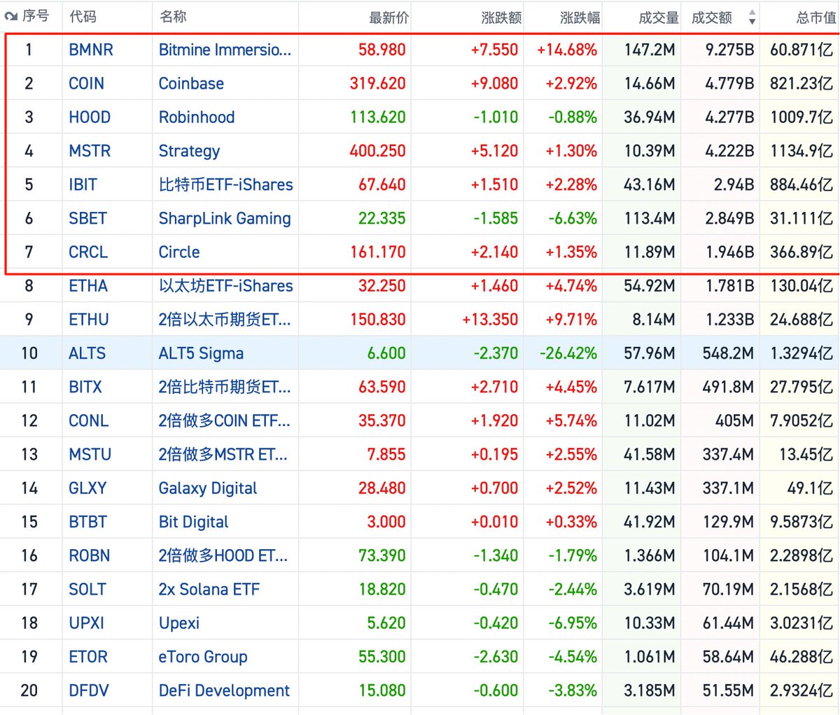The height and width of the screenshot is (715, 840).
Task: Open Strategy stock name link
Action: [x=189, y=151]
